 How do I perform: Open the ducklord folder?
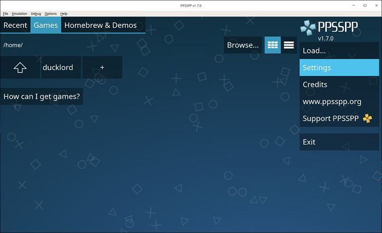61,68
